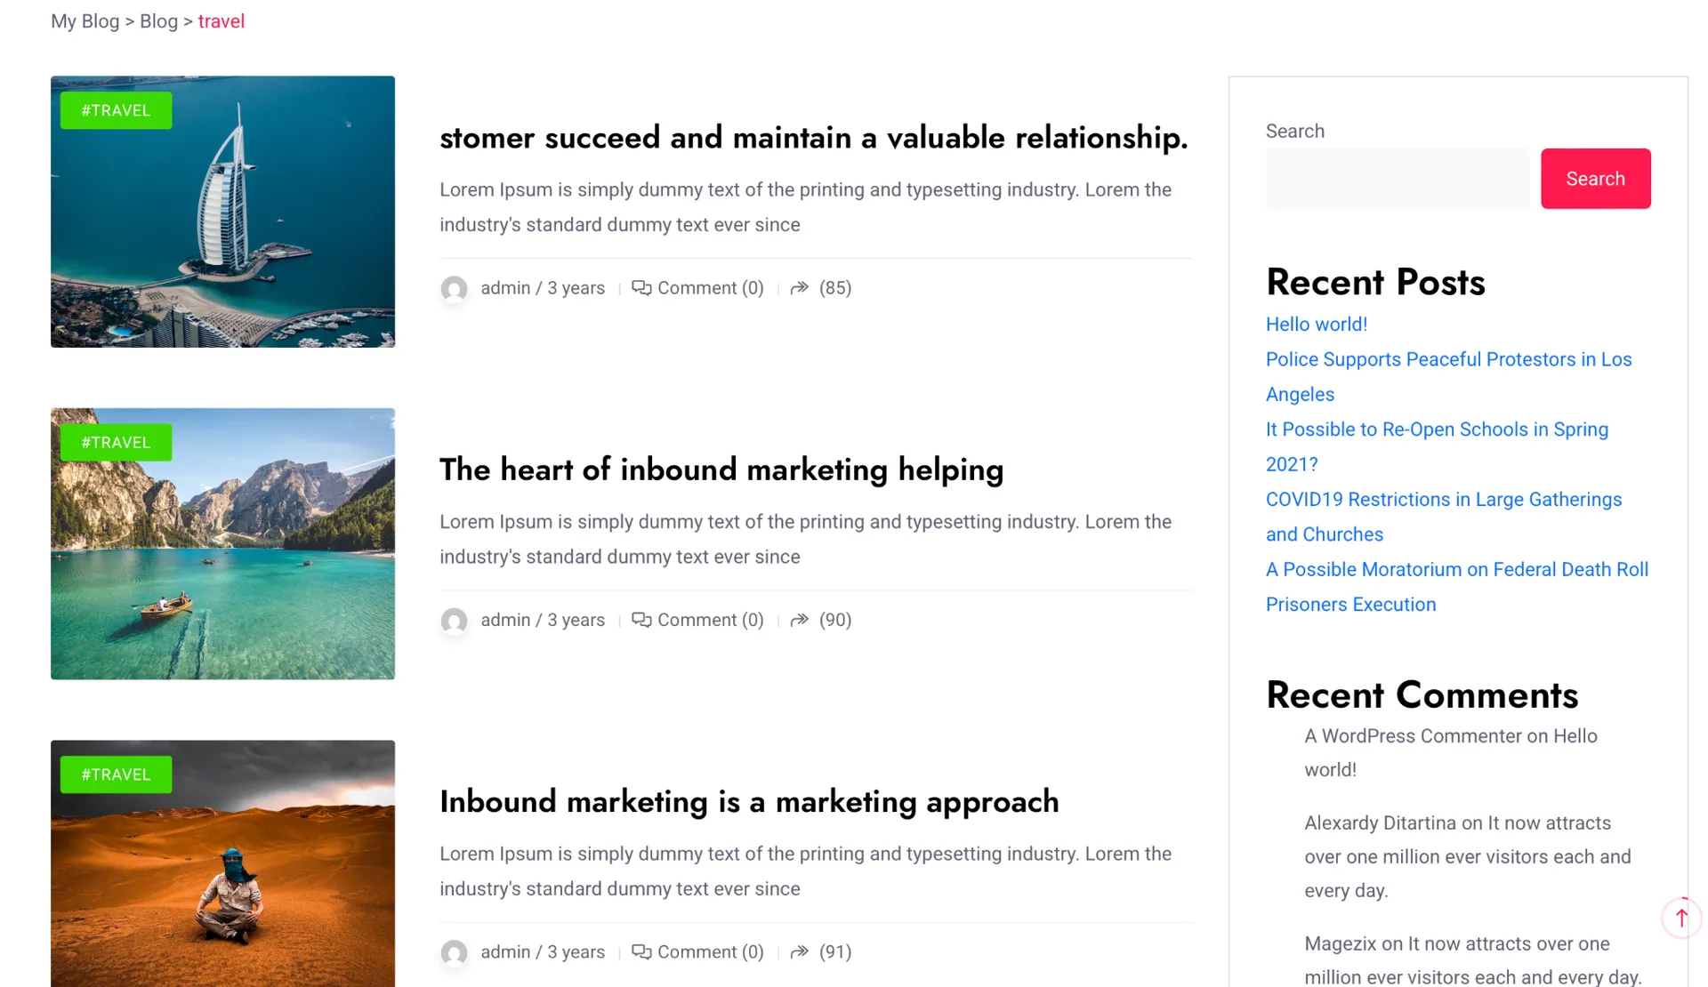
Task: Click admin avatar on Inbound marketing approach post
Action: [454, 953]
